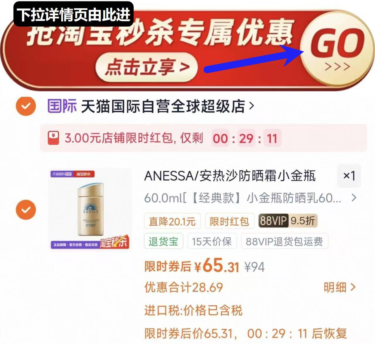Image resolution: width=375 pixels, height=344 pixels.
Task: Tap the 15天价保 tag
Action: pos(212,241)
